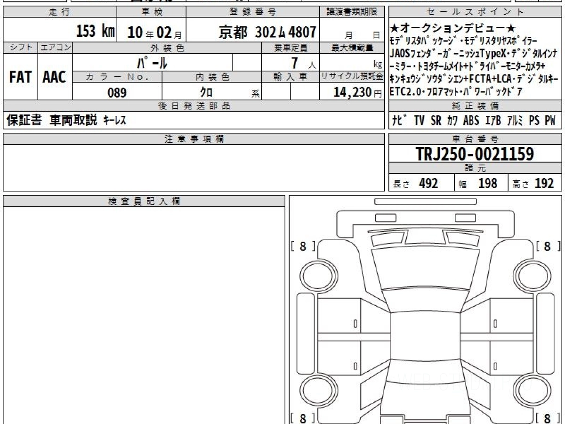565x424 pixels.
Task: Click the 外装色 header
Action: coord(167,48)
